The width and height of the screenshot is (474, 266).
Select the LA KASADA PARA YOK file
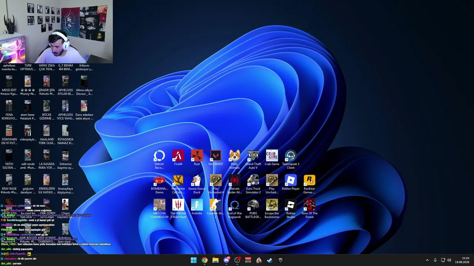(x=47, y=160)
